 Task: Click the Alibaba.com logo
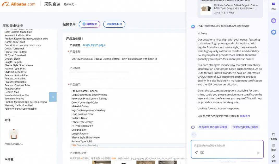click(x=18, y=4)
